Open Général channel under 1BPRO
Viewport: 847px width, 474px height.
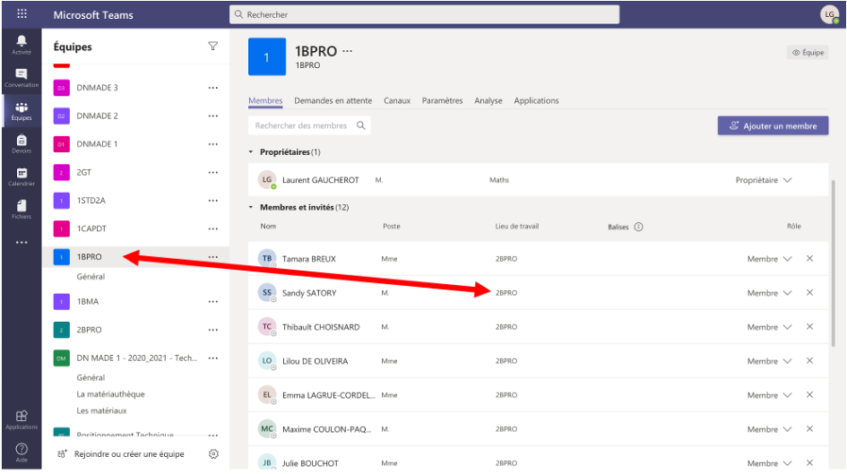pyautogui.click(x=91, y=276)
